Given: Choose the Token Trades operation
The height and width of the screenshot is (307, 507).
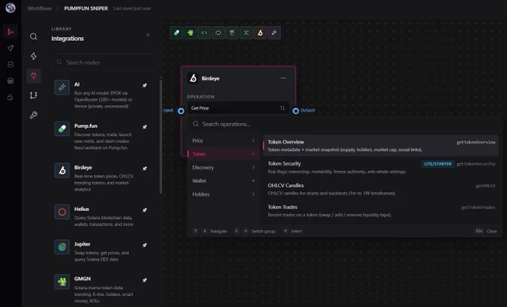Looking at the screenshot, I should pyautogui.click(x=381, y=210).
